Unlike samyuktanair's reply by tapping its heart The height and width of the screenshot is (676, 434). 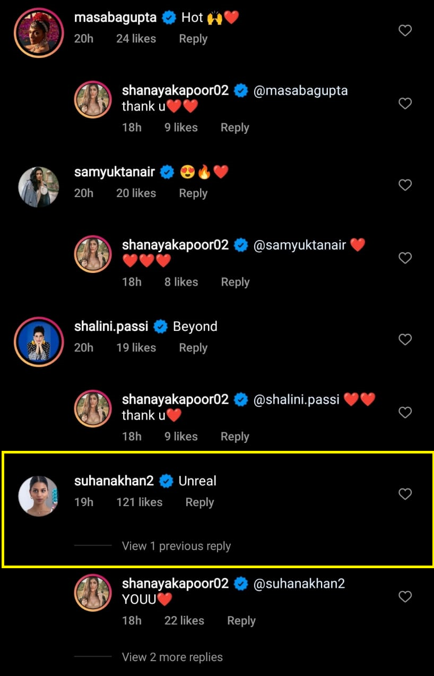405,258
